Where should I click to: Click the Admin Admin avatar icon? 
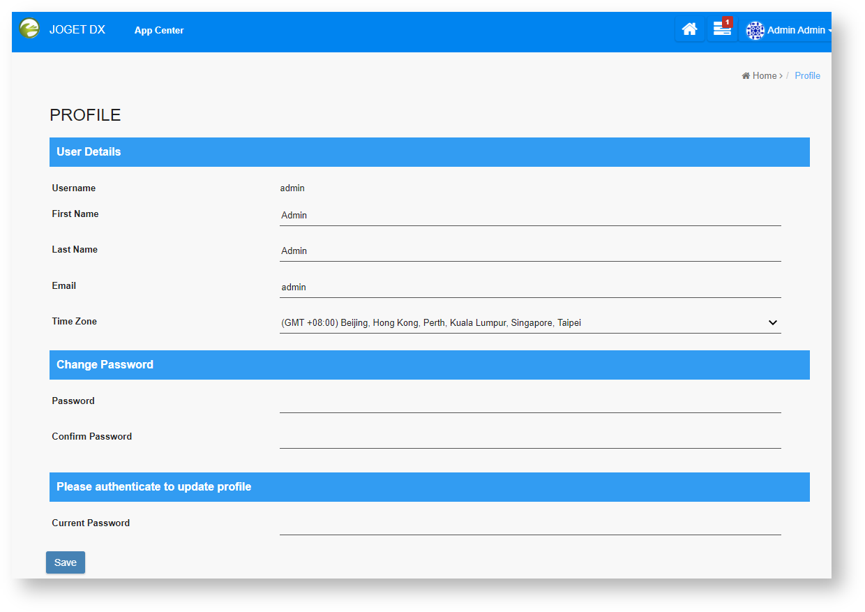point(755,31)
